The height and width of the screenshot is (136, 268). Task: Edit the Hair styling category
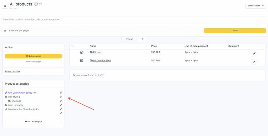tap(61, 97)
